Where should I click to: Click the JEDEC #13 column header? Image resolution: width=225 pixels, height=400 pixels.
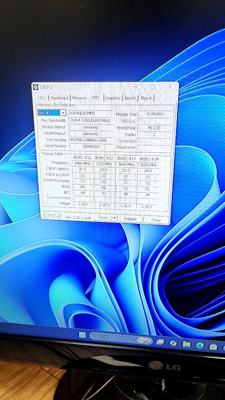click(126, 159)
